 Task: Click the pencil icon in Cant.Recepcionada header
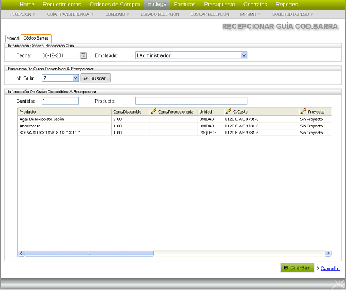(x=153, y=111)
